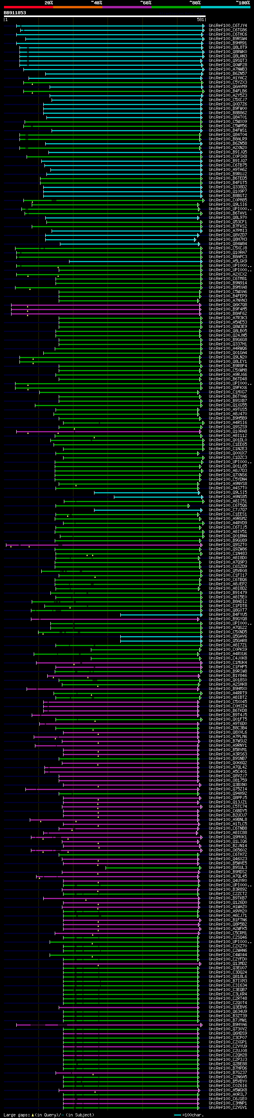
Task: Click the UniRef100_Q6AVM9 entry
Action: [x=228, y=86]
